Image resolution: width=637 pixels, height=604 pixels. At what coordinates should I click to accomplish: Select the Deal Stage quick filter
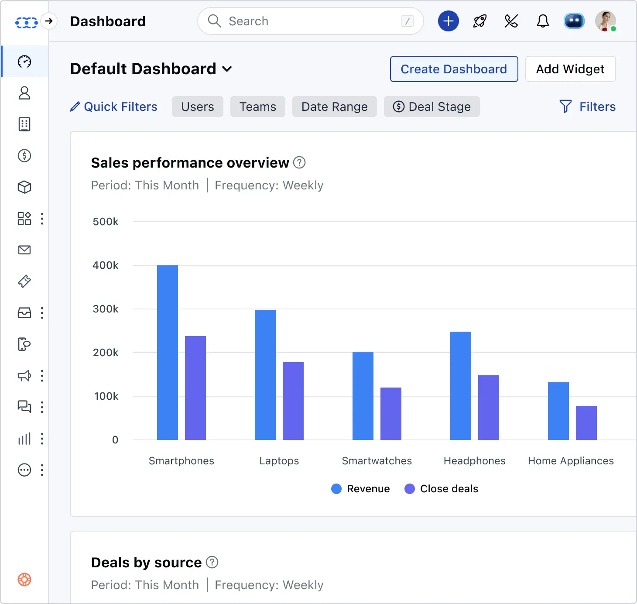click(x=432, y=106)
